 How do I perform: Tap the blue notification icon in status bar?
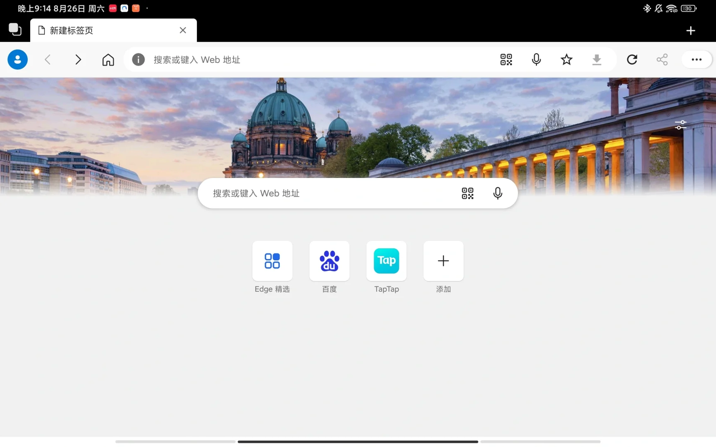tap(124, 8)
